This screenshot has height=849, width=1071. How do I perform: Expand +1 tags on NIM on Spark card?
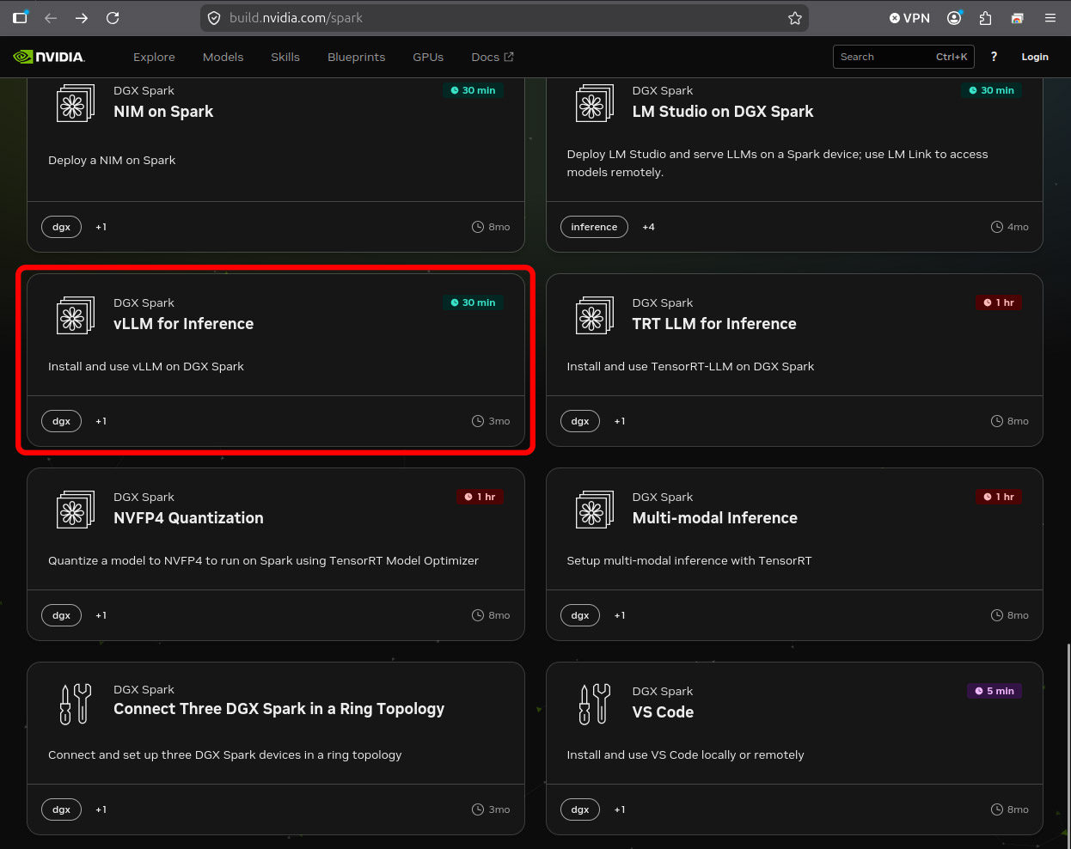coord(101,227)
